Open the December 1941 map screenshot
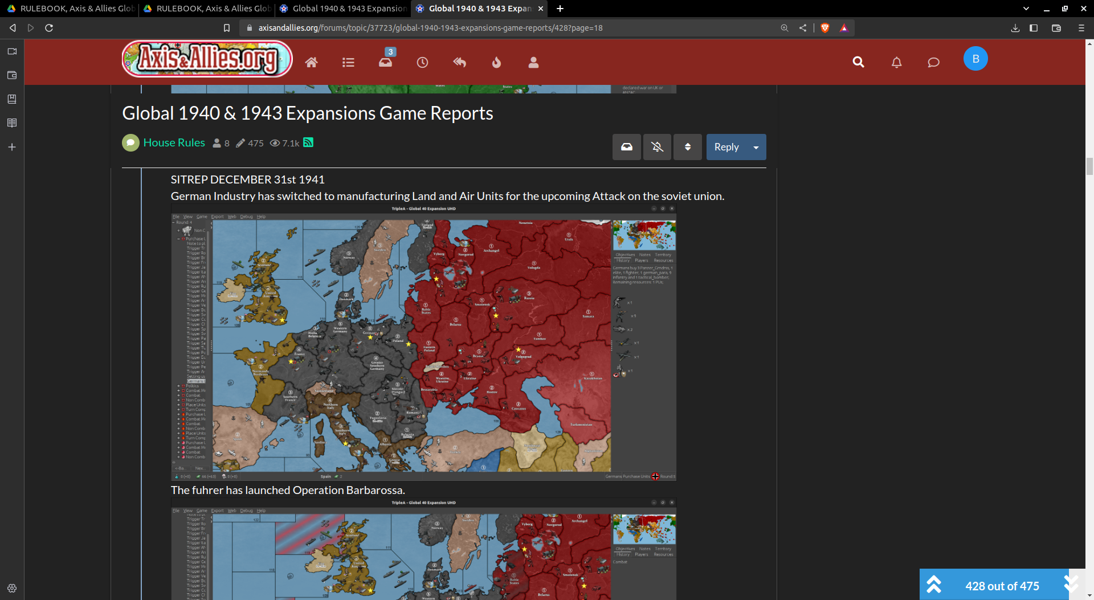 point(423,342)
